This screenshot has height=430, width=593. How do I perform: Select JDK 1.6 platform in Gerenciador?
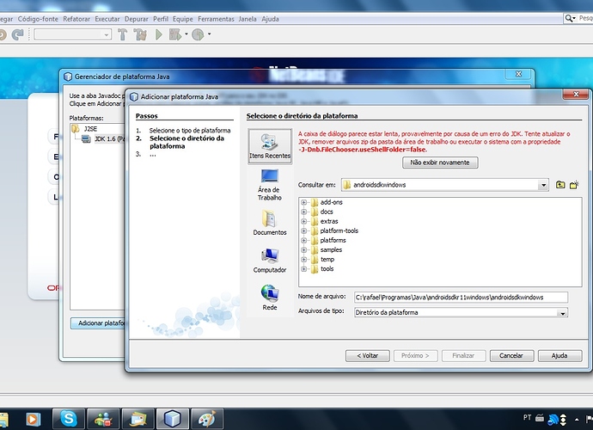click(103, 139)
